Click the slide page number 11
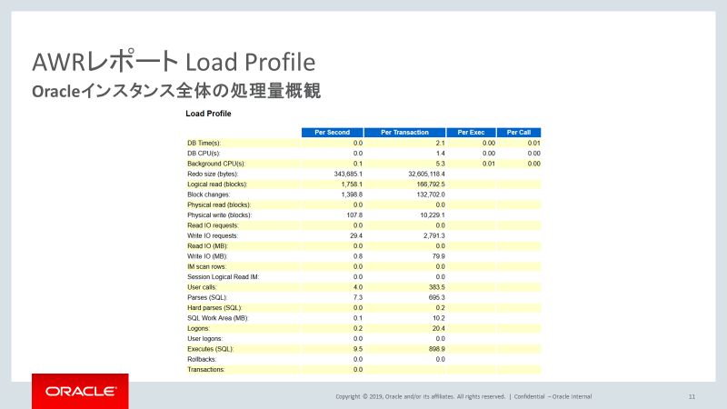 coord(692,396)
